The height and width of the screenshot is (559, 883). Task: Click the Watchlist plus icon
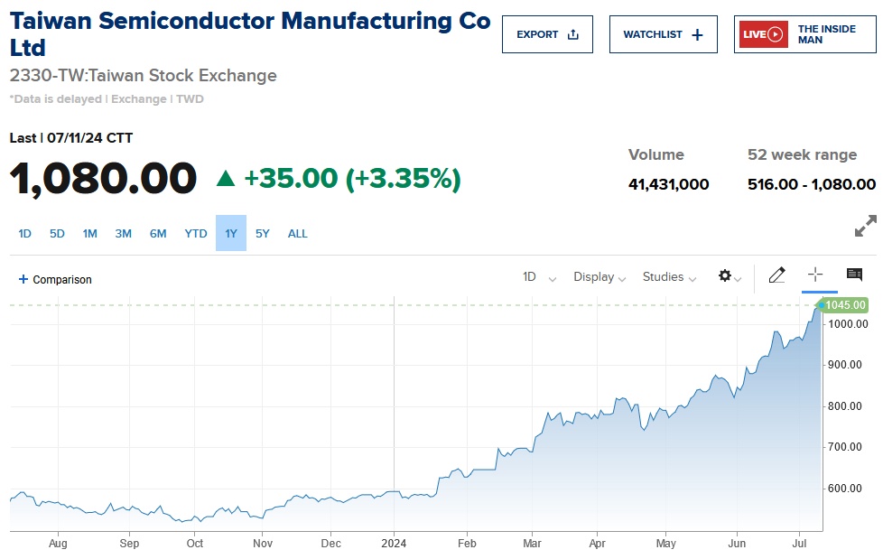[697, 34]
